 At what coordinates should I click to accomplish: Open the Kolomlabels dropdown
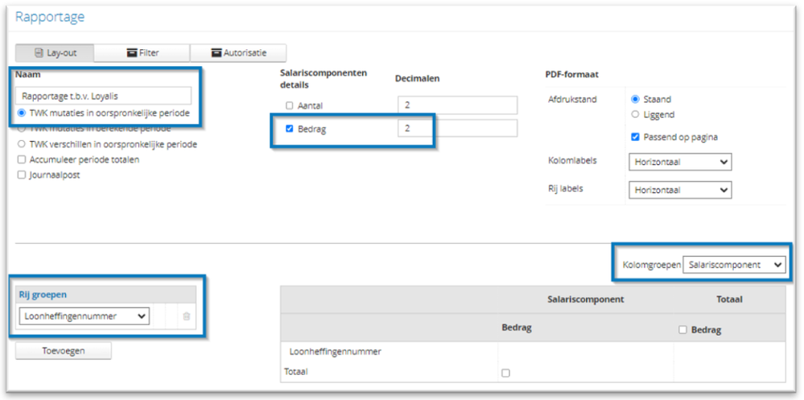pos(679,163)
